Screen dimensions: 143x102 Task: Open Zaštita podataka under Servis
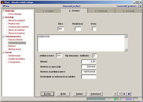click(x=16, y=59)
